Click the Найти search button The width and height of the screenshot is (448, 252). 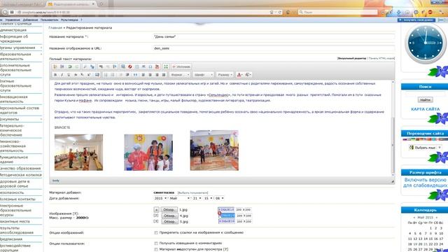[x=425, y=99]
